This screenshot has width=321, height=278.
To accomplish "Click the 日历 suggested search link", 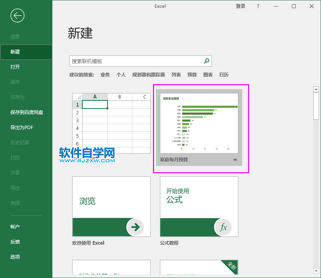I will coord(224,74).
